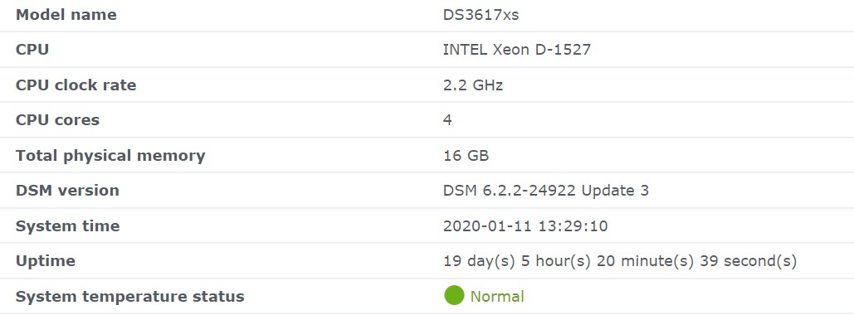
Task: Select the Model name label
Action: coord(66,15)
